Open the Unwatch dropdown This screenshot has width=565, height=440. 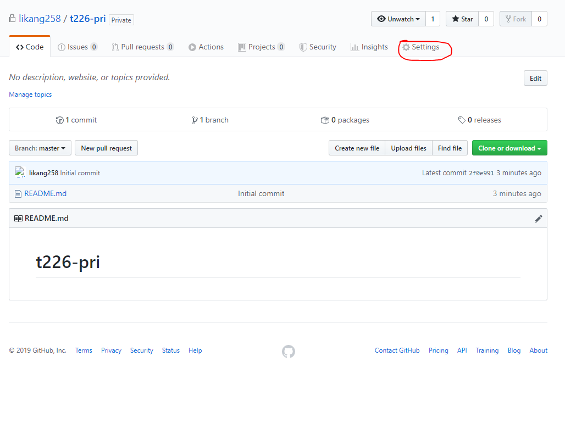click(398, 19)
